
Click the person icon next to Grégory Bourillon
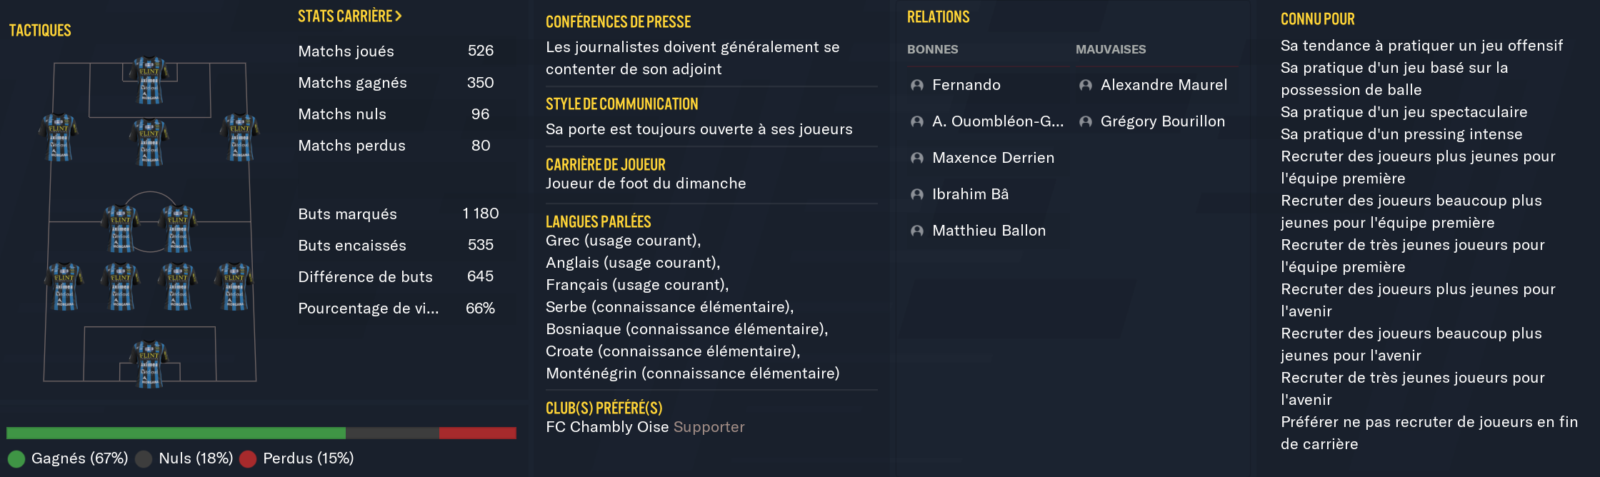click(1086, 122)
